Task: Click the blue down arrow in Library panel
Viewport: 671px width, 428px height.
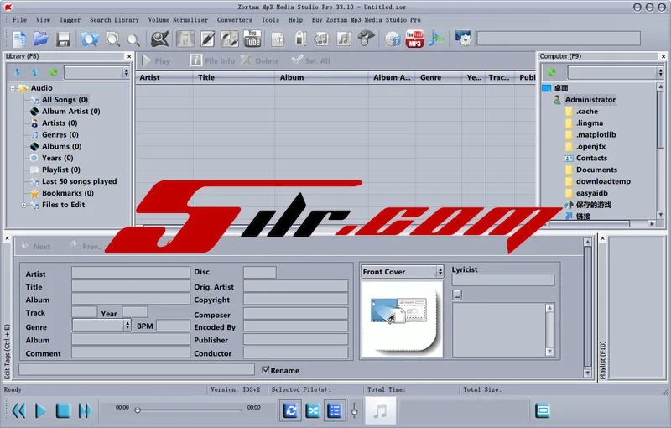Action: (17, 72)
